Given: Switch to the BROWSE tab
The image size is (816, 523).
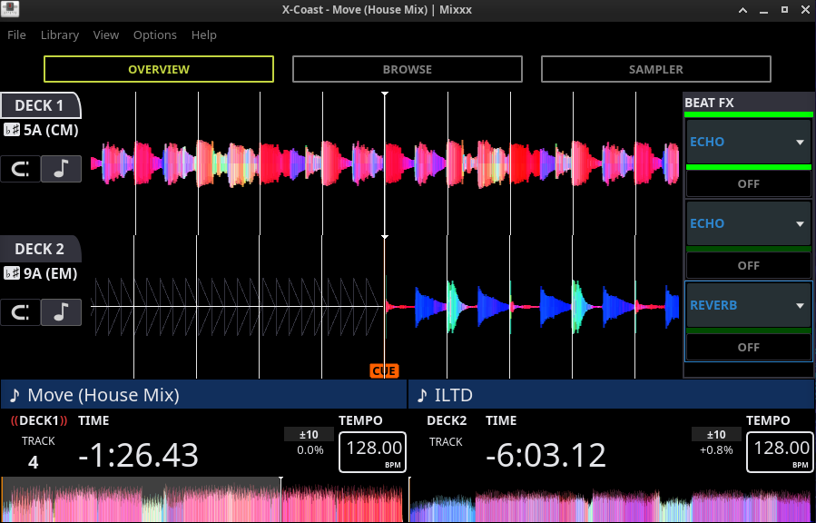Looking at the screenshot, I should click(x=407, y=69).
